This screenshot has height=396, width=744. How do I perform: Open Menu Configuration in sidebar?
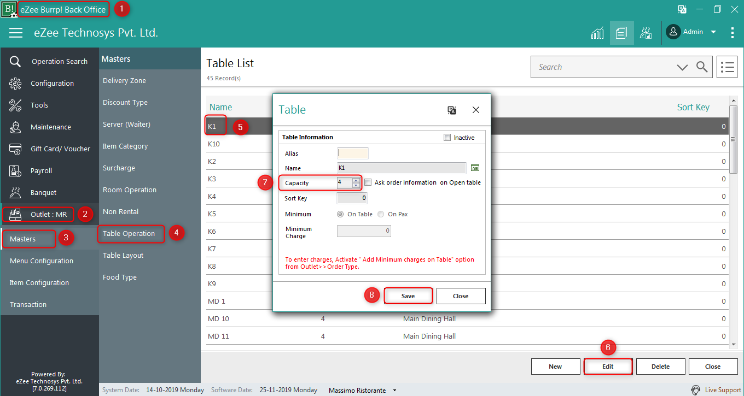pos(50,261)
